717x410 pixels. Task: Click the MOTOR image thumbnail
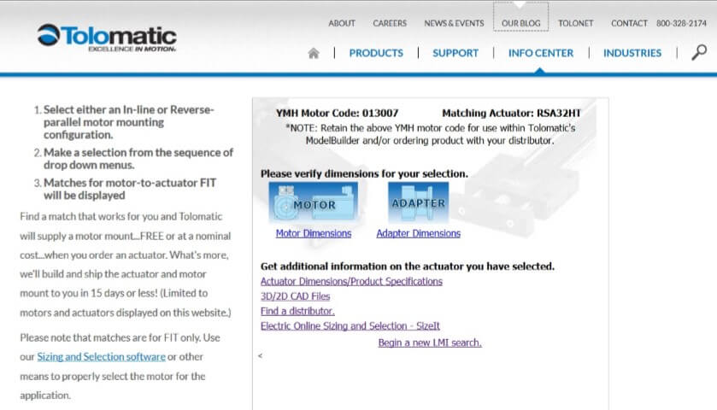point(314,202)
